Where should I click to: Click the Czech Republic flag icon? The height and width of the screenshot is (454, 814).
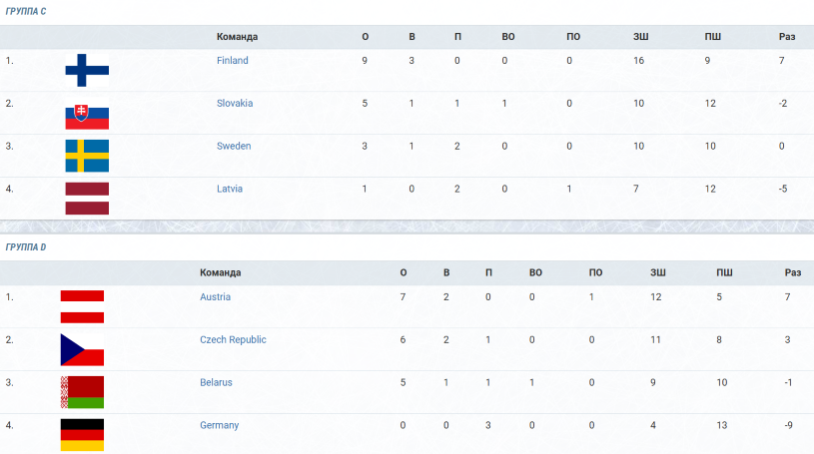pos(82,349)
